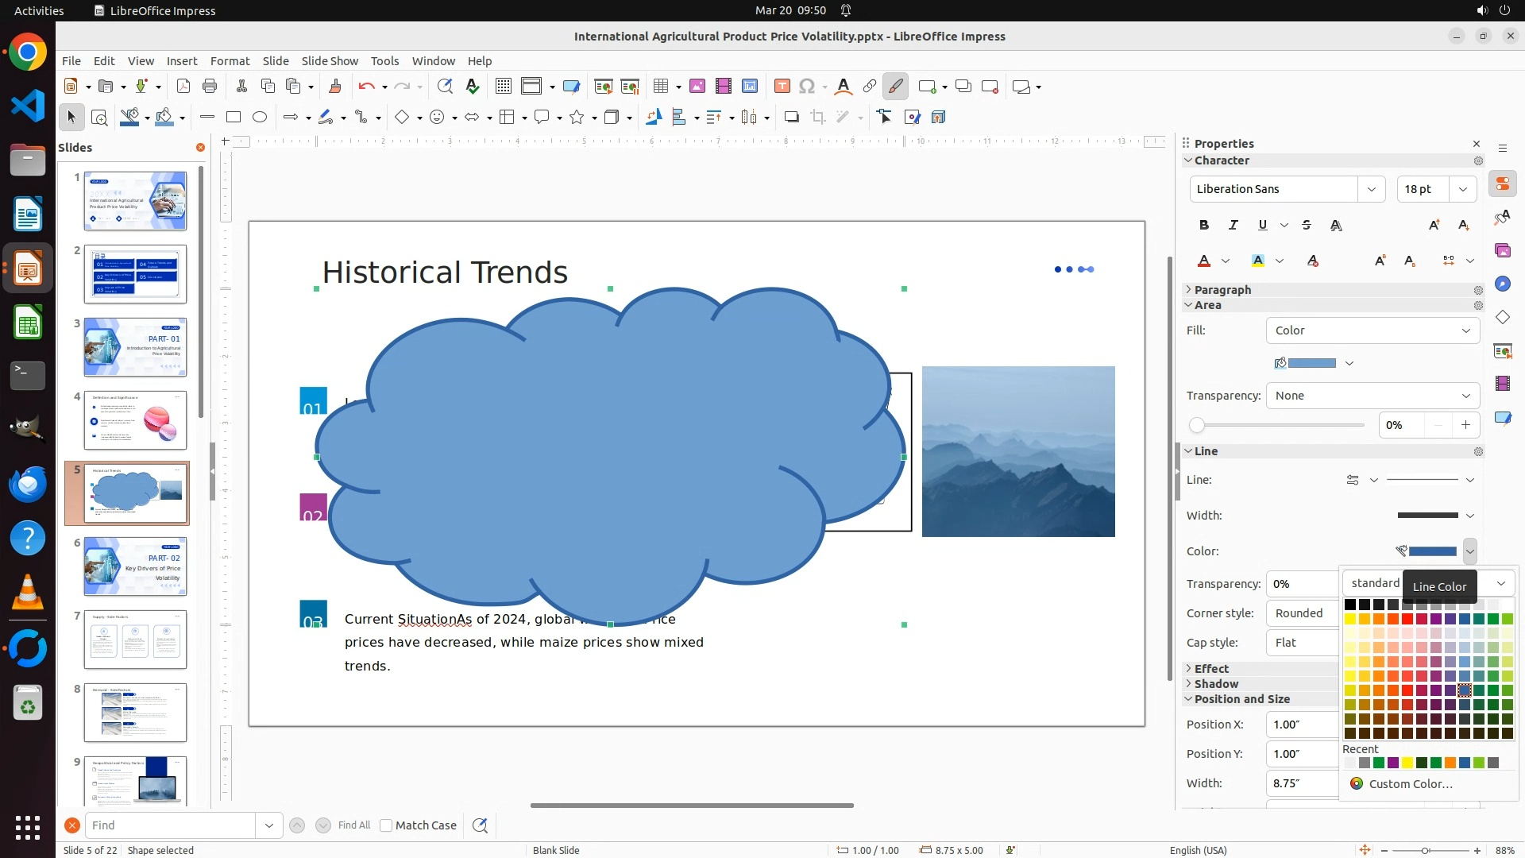Select the Rectangle drawing tool
This screenshot has height=858, width=1525.
pos(233,118)
